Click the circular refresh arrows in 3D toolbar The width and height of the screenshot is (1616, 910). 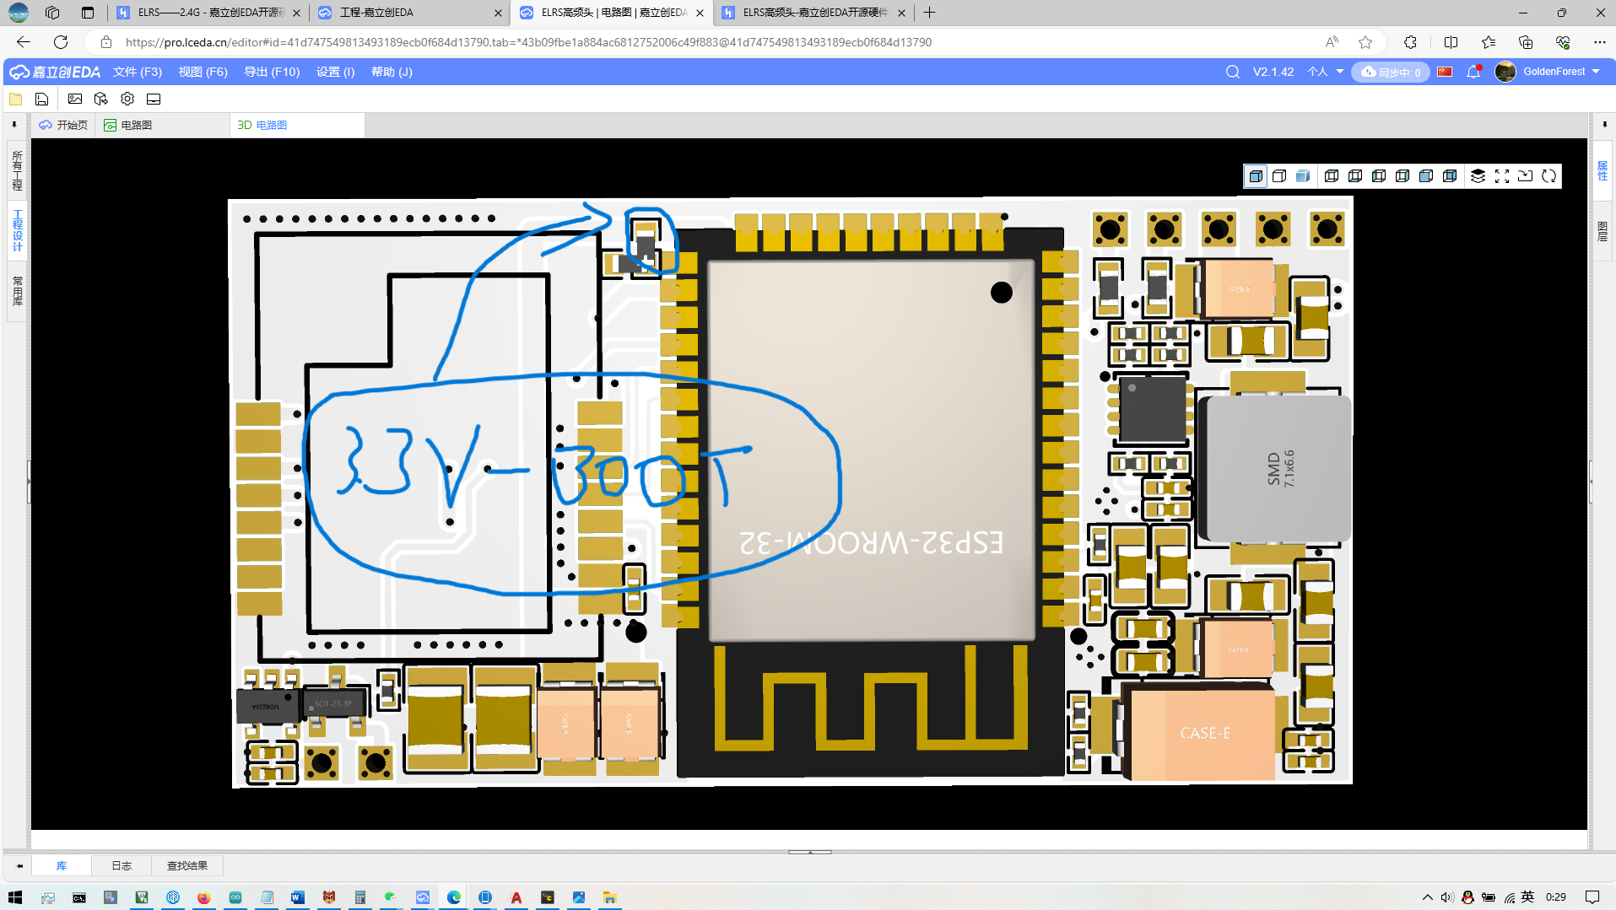[1548, 176]
